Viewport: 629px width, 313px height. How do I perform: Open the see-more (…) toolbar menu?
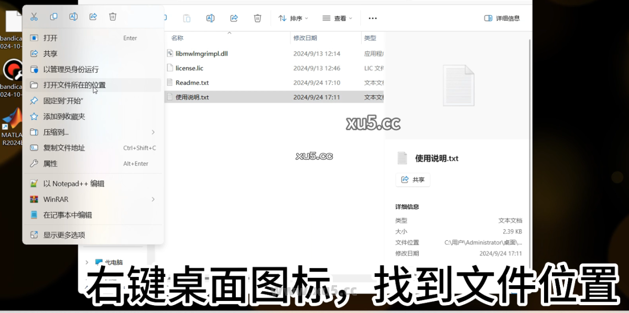click(x=373, y=18)
